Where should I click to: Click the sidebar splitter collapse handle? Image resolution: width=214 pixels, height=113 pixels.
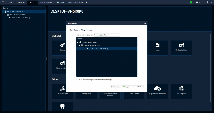coord(47,59)
